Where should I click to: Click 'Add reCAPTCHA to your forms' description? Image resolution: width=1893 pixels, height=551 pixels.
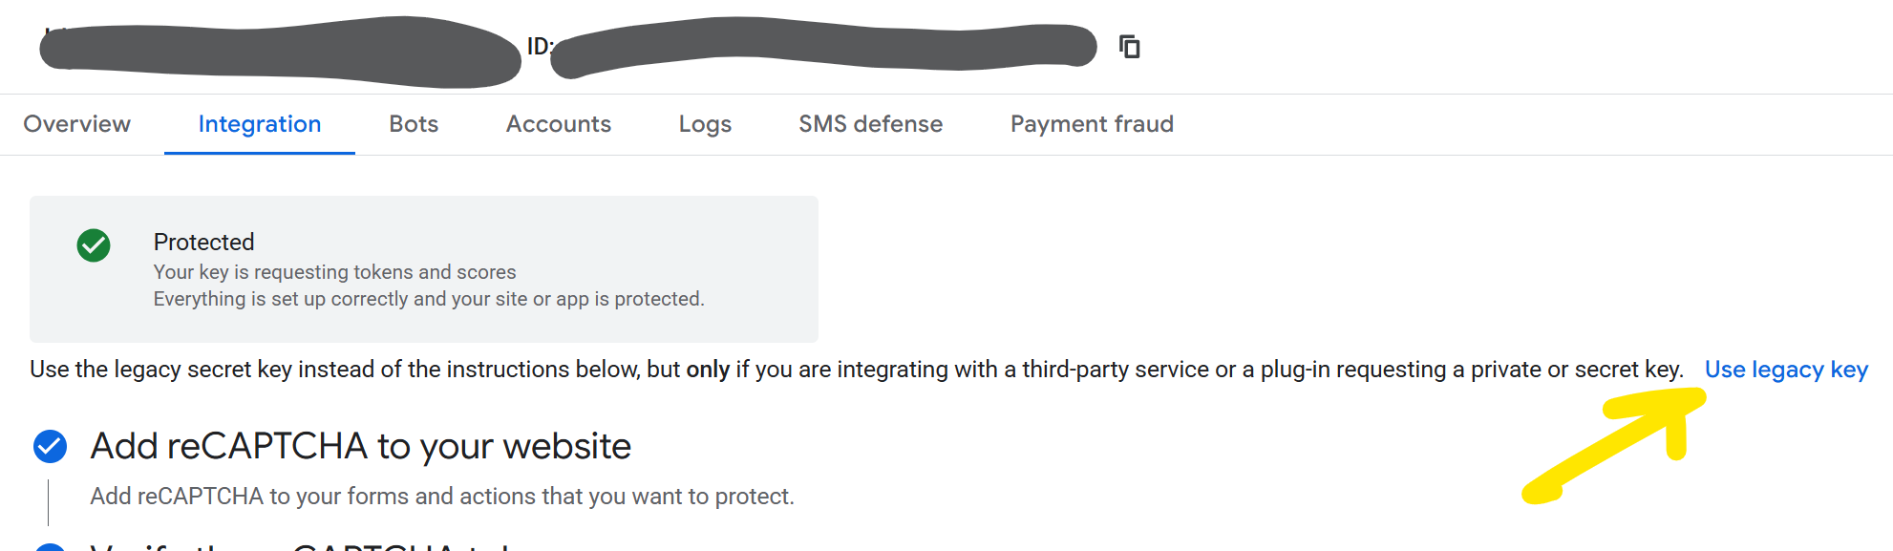[x=442, y=497]
